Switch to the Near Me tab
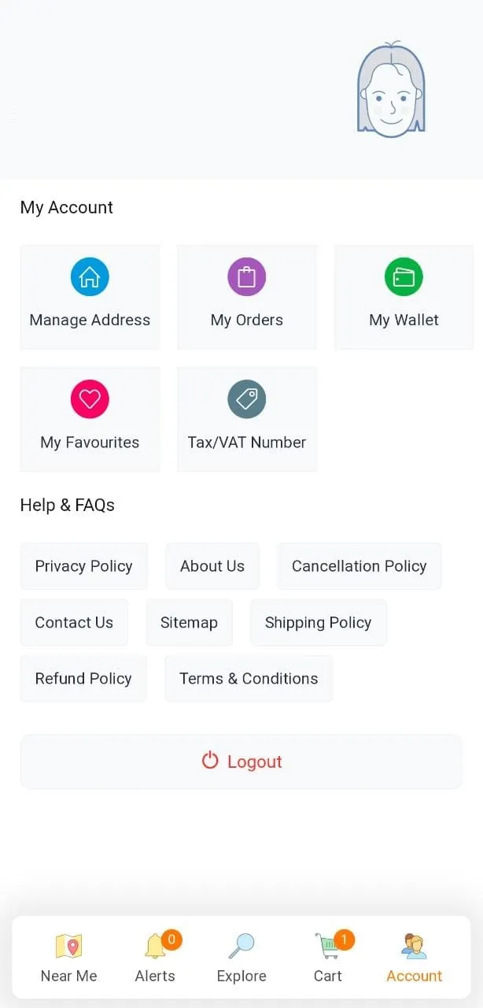Viewport: 483px width, 1008px height. (69, 957)
